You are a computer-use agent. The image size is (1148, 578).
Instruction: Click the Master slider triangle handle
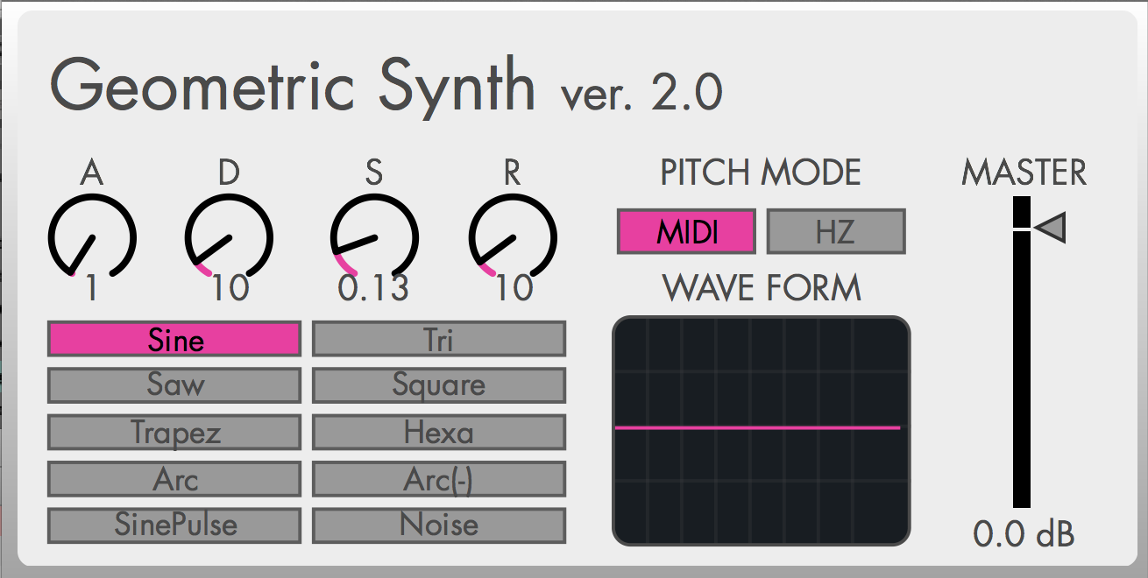(x=1050, y=229)
